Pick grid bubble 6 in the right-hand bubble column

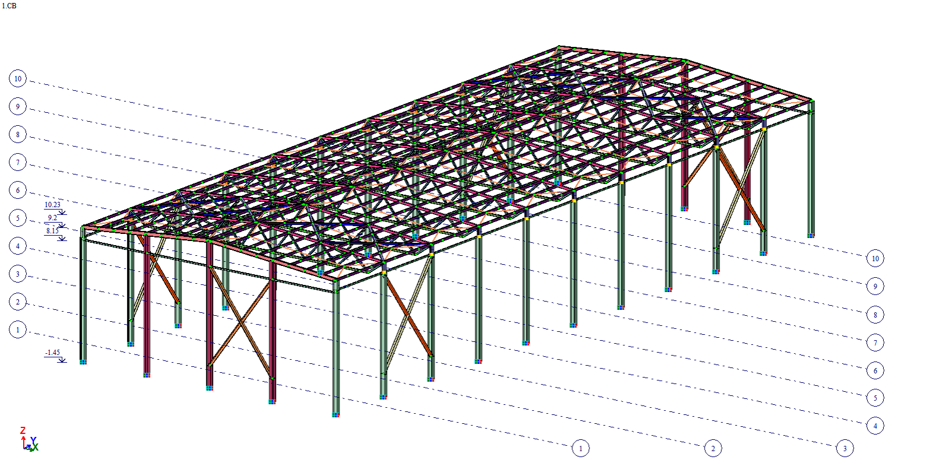click(875, 370)
